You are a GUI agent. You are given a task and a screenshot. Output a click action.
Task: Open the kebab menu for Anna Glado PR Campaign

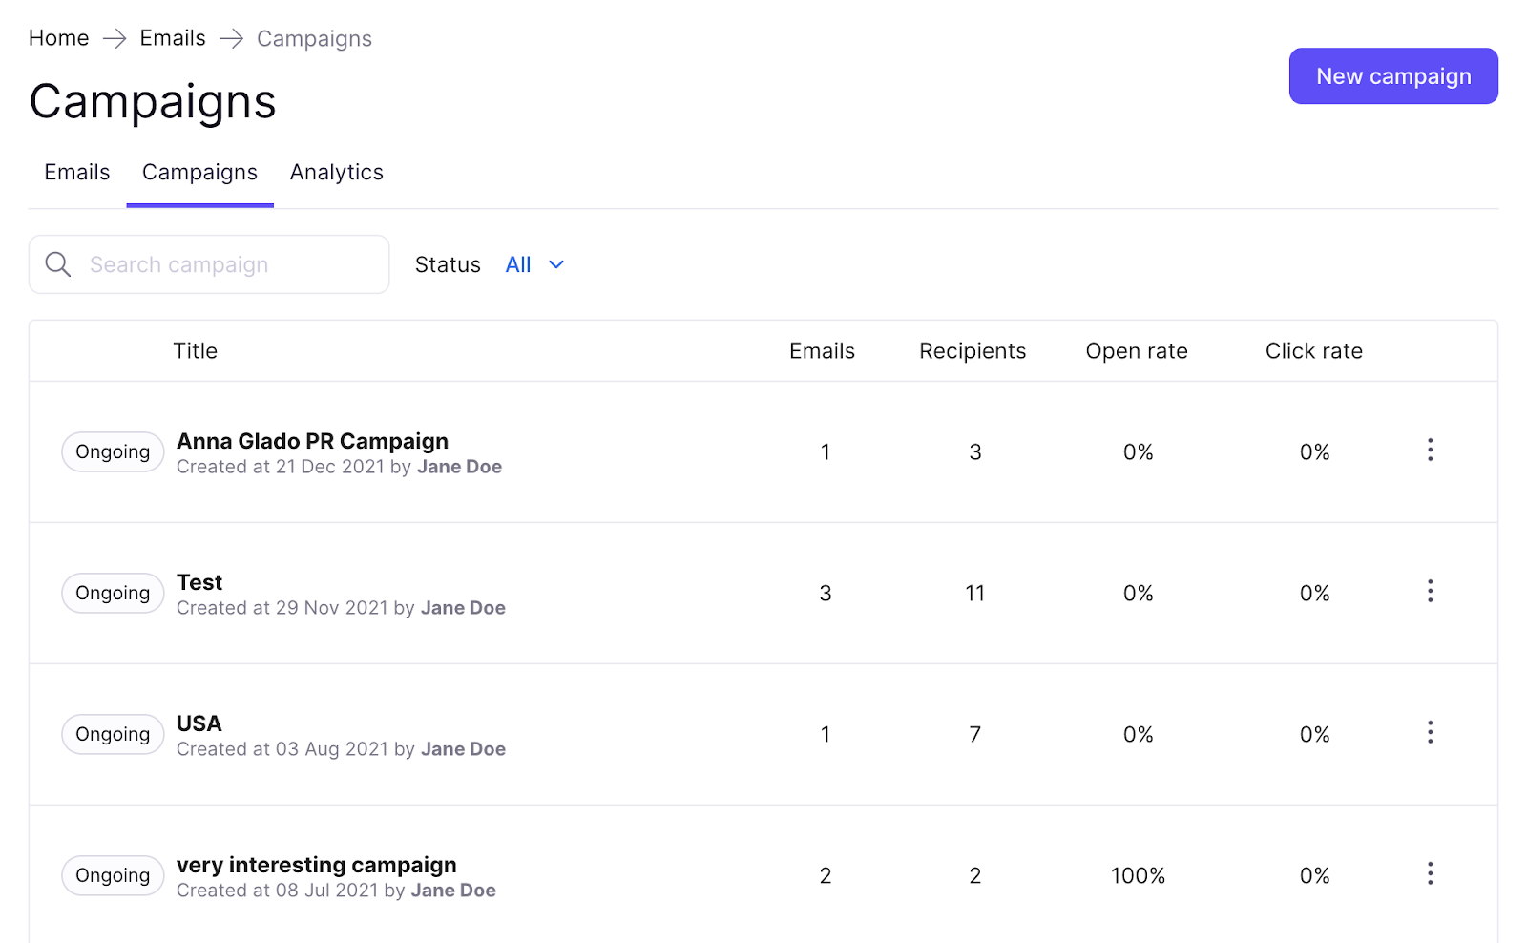1430,450
